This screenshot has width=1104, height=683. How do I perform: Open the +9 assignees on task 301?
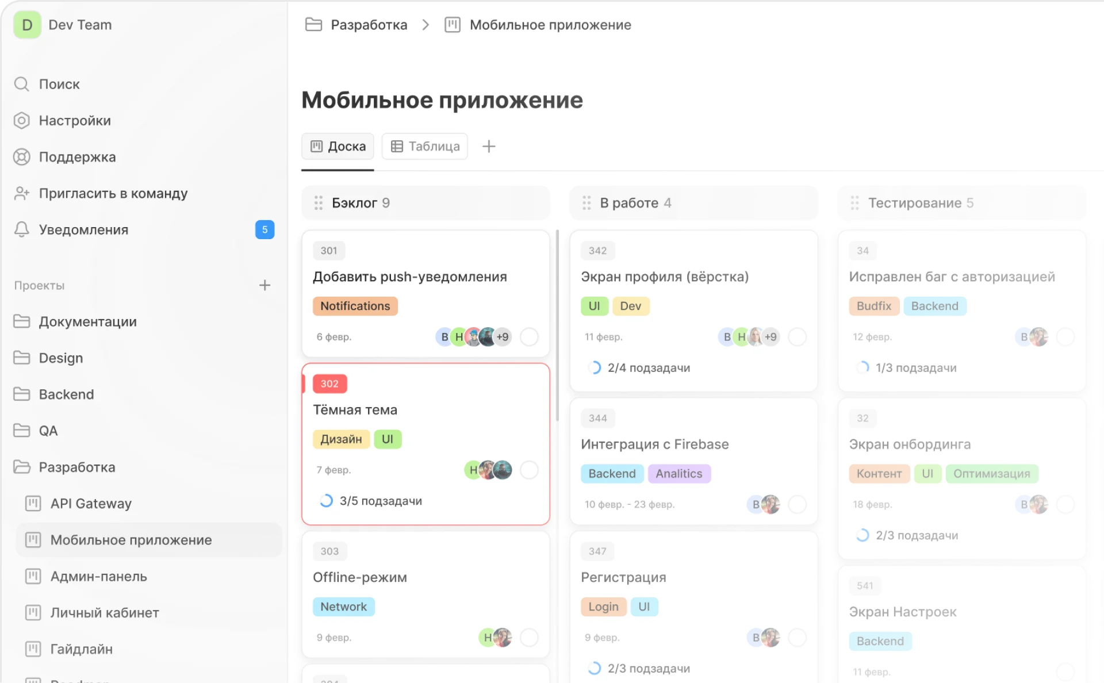pyautogui.click(x=503, y=337)
